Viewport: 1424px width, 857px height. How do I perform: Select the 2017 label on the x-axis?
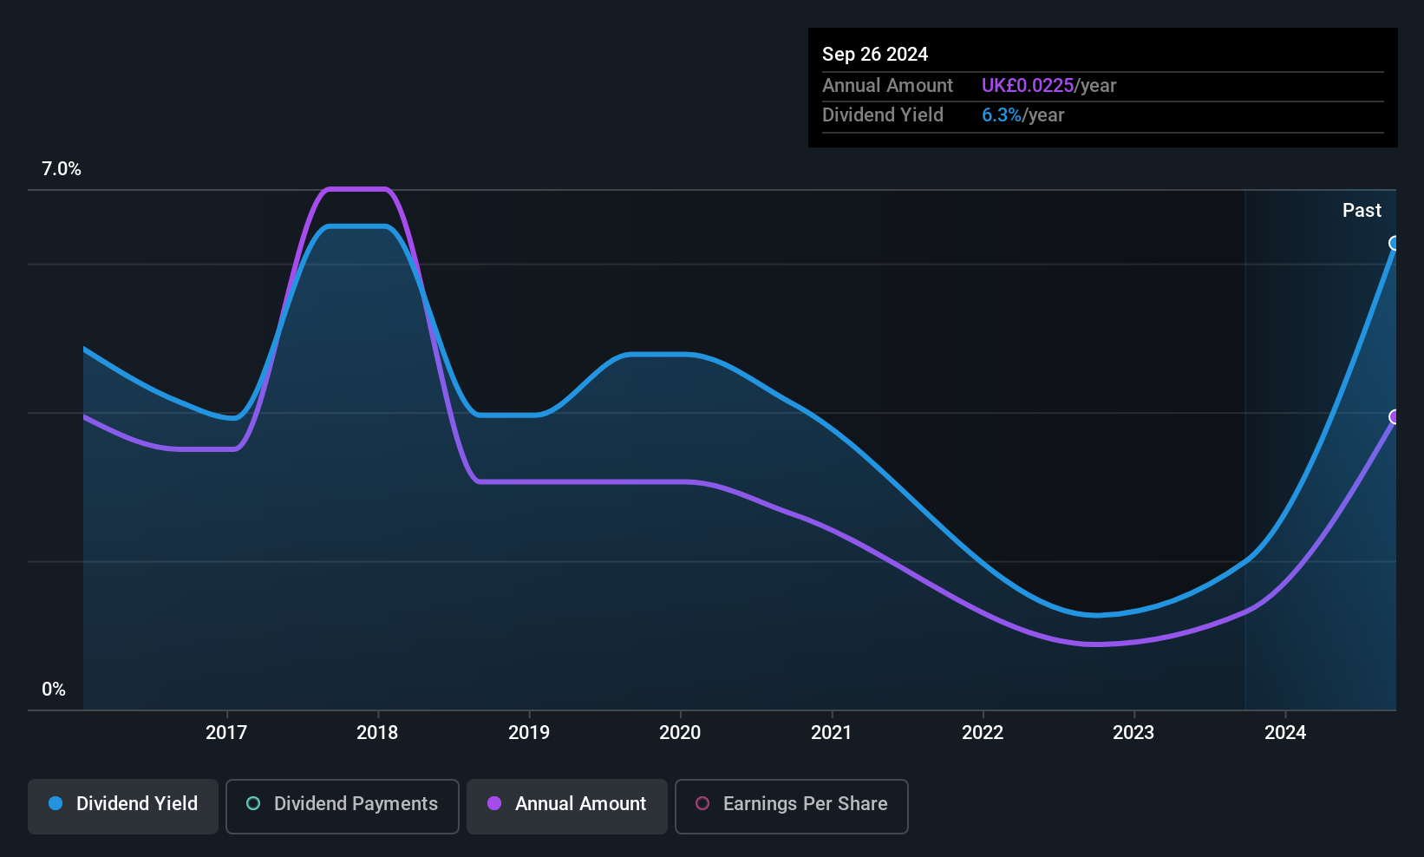(226, 733)
